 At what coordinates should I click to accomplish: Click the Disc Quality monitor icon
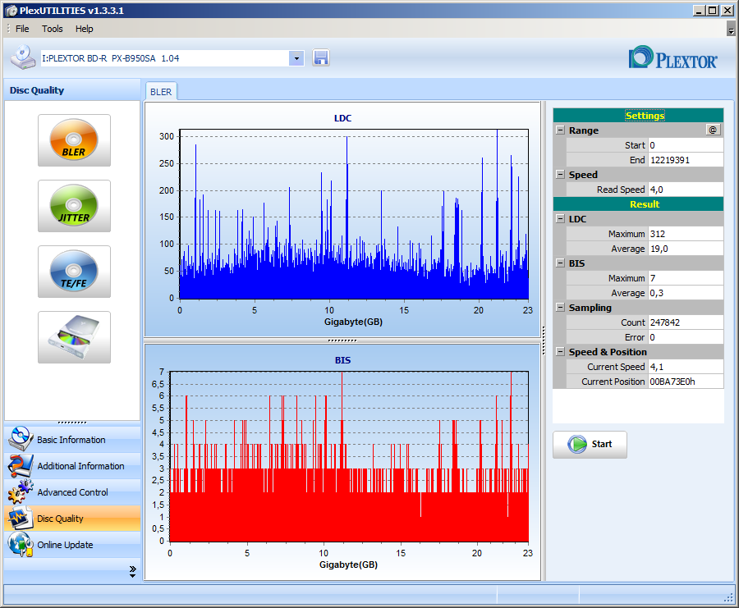coord(20,518)
